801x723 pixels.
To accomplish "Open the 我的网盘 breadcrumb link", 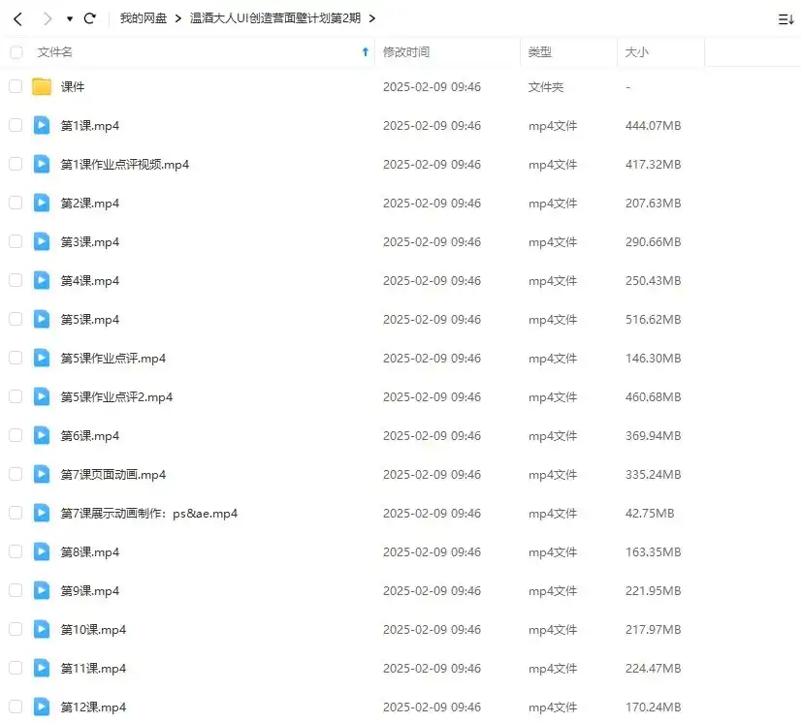I will tap(144, 17).
